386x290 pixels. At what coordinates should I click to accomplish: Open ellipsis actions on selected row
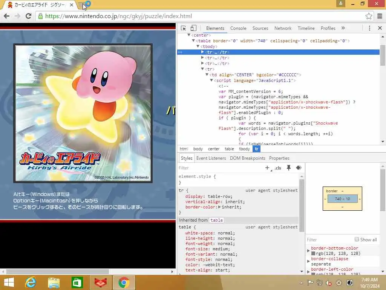pos(180,52)
